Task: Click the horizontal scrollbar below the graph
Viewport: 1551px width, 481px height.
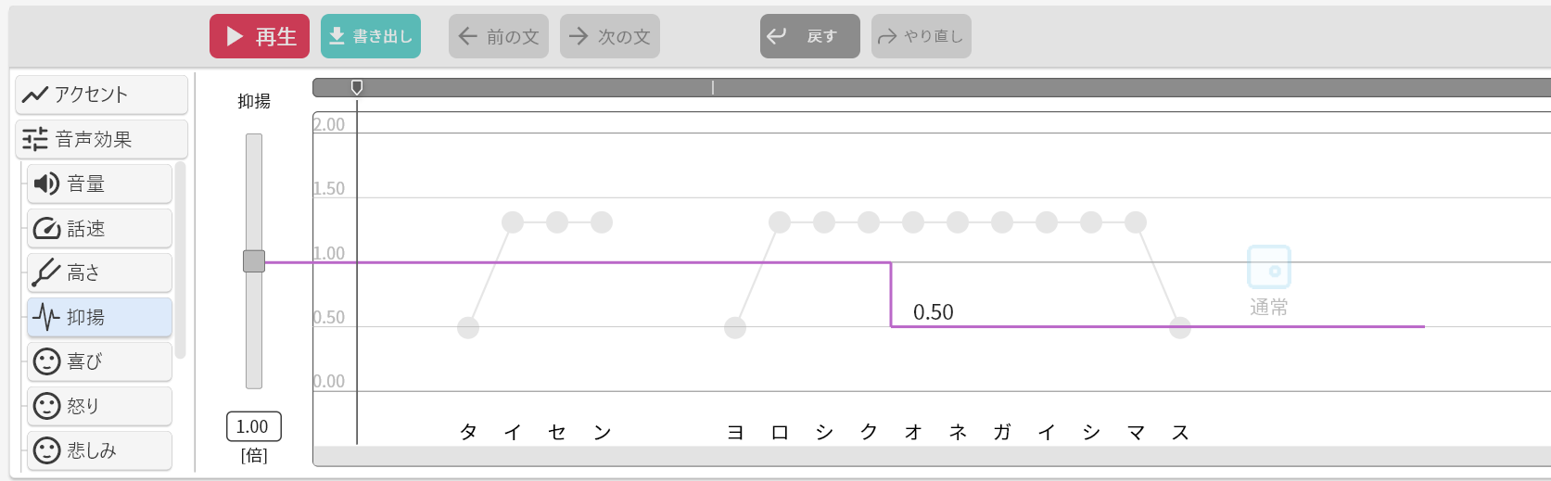Action: pos(927,456)
